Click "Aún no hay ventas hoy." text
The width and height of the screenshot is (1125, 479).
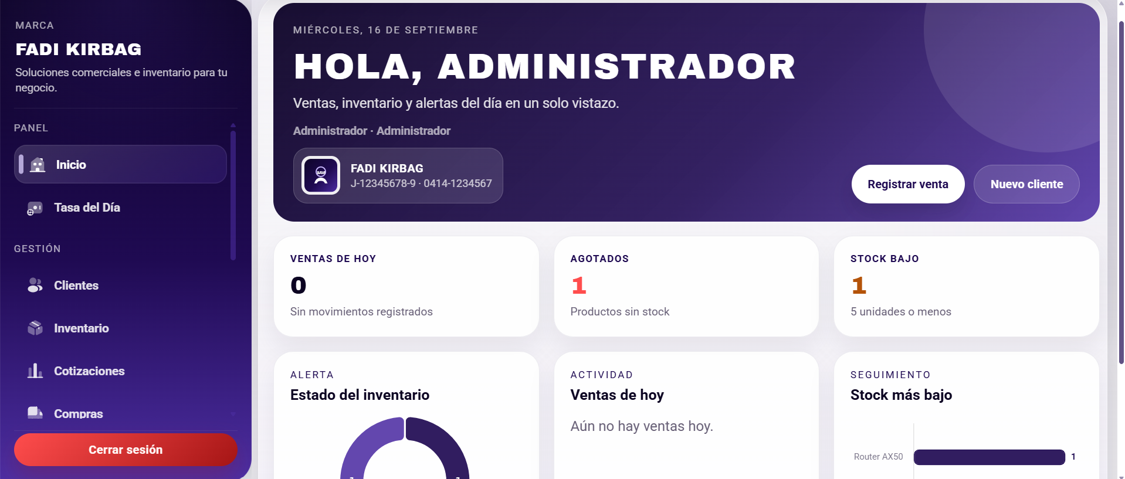(x=642, y=426)
